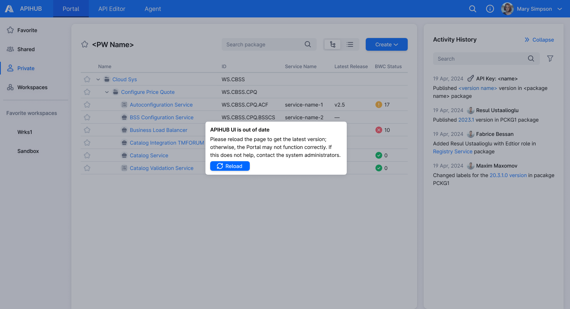This screenshot has height=309, width=570.
Task: Click magnifier icon in Search package field
Action: click(308, 44)
